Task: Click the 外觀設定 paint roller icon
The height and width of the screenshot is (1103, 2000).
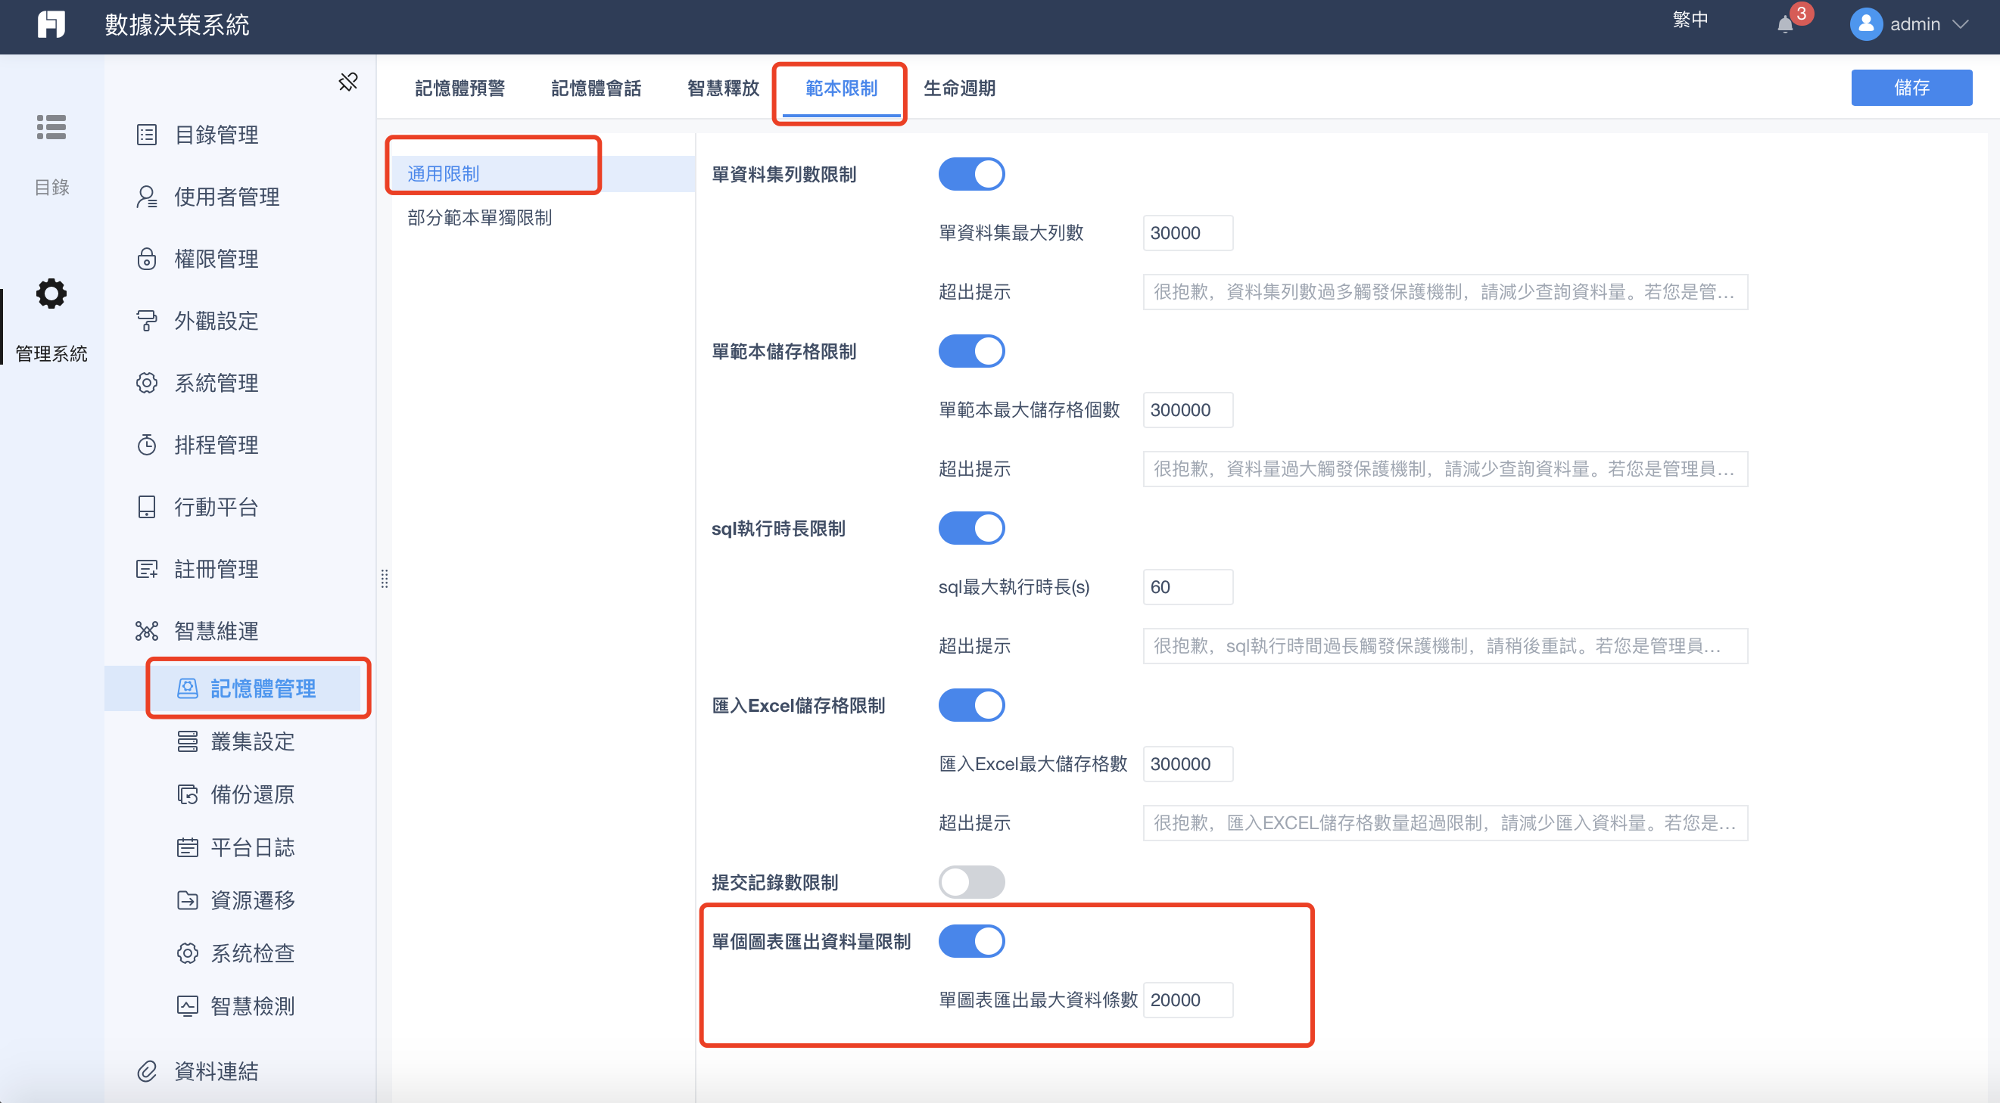Action: click(147, 320)
